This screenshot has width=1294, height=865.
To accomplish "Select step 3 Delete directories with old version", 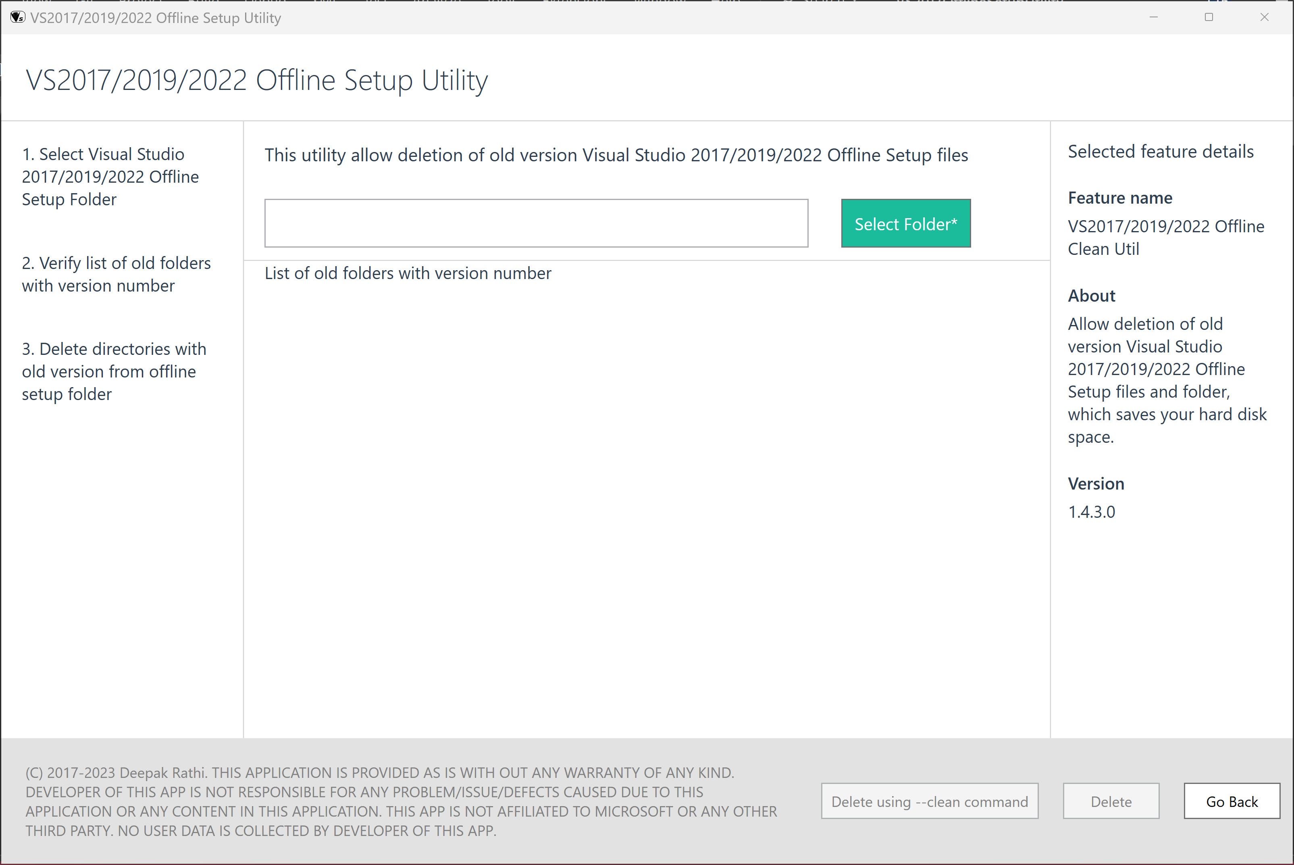I will point(114,371).
